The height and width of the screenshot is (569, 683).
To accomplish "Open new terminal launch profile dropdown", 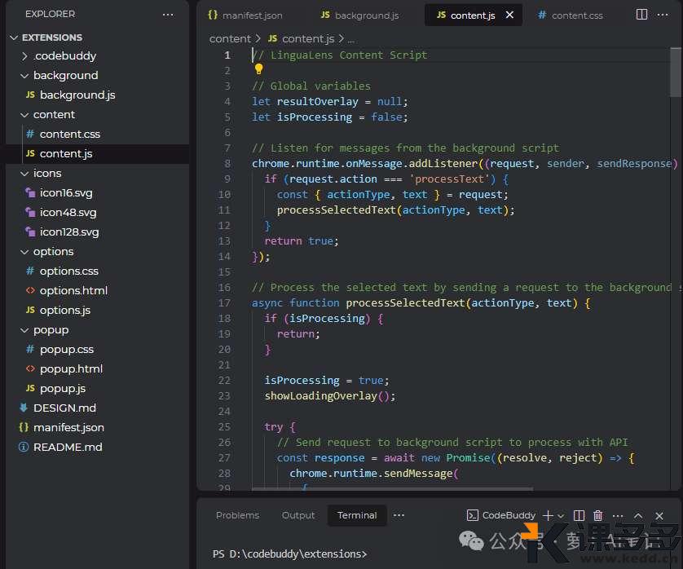I will (561, 516).
